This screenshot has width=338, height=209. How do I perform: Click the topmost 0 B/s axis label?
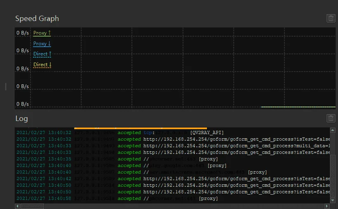(23, 33)
